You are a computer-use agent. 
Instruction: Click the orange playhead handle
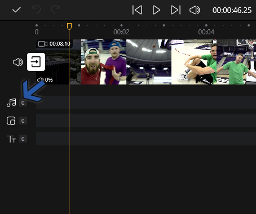click(69, 26)
